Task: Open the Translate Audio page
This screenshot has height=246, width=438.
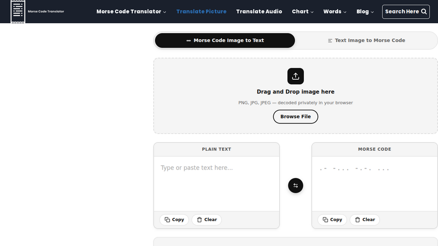Action: (259, 11)
